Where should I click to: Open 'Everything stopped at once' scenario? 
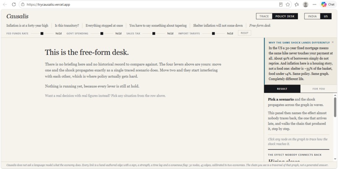pos(104,26)
